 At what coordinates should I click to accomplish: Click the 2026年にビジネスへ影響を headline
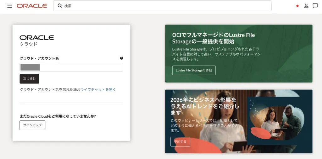(x=204, y=106)
